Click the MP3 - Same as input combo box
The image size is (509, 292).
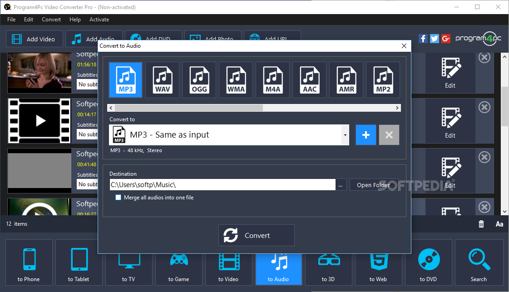(x=229, y=135)
